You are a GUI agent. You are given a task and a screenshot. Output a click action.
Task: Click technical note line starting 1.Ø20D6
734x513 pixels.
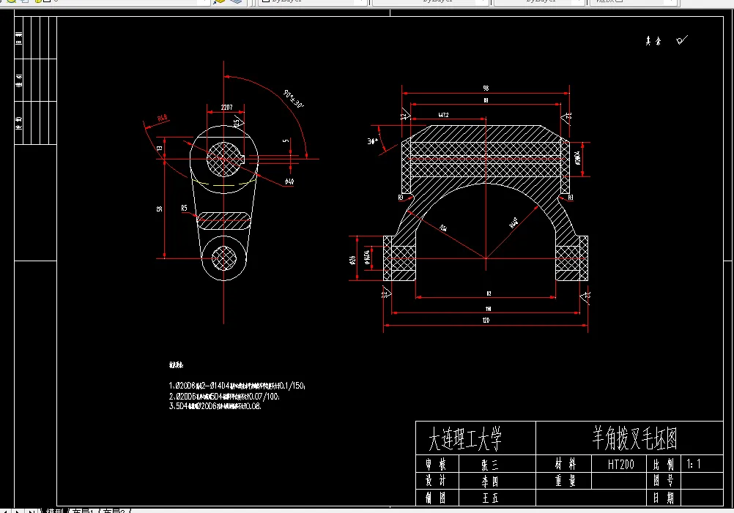tap(237, 386)
